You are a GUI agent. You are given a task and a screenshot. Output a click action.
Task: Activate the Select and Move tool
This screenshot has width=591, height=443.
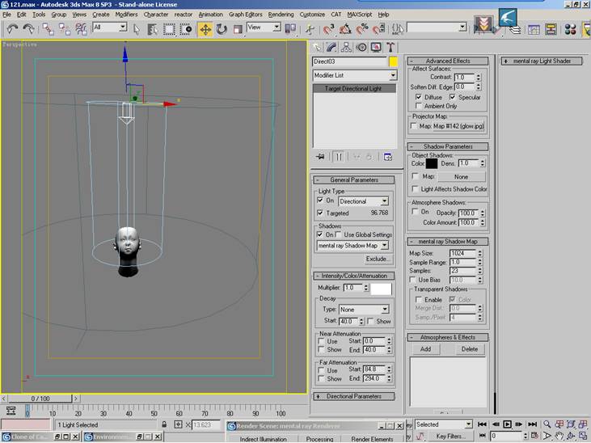point(205,28)
